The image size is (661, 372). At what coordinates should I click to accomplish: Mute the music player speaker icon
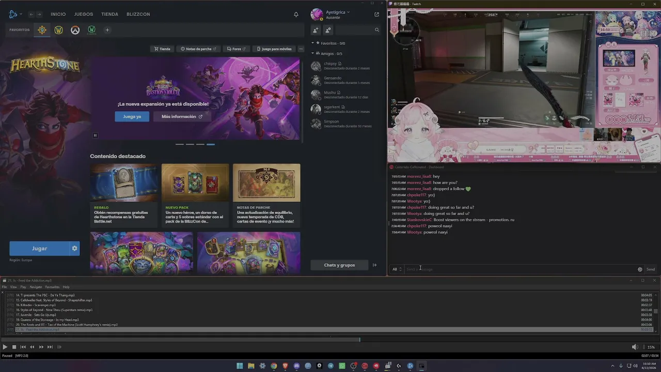pos(635,347)
